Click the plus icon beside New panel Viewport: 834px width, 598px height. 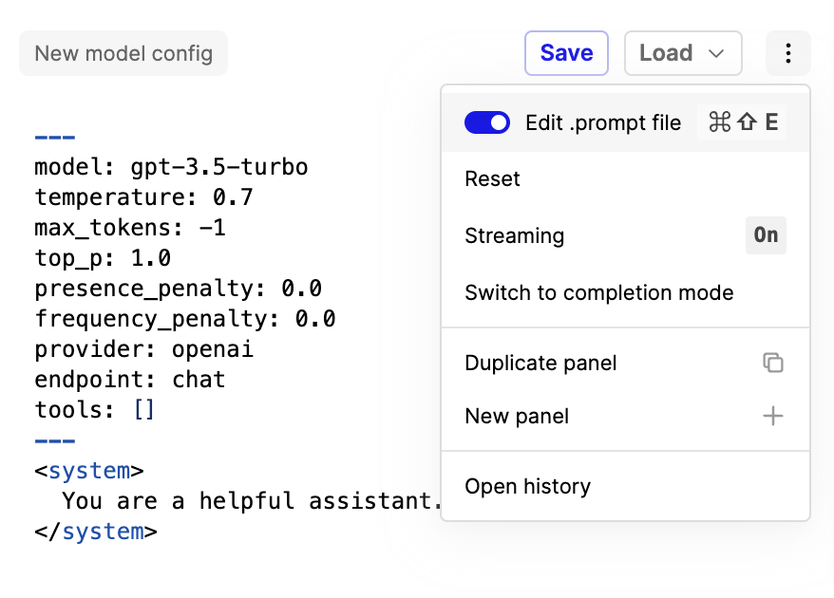pyautogui.click(x=773, y=416)
